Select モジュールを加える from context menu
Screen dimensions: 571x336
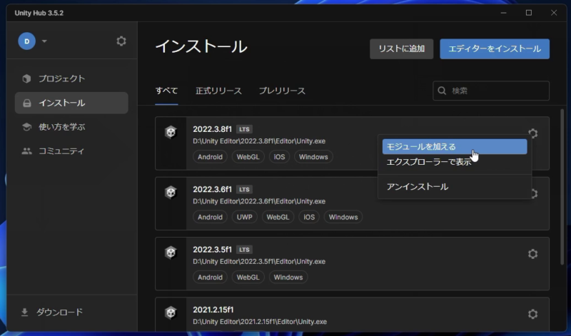[x=454, y=146]
